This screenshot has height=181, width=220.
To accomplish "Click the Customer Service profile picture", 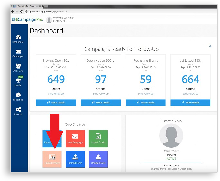I will [171, 136].
